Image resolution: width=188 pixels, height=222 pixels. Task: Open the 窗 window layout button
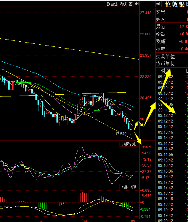(131, 4)
